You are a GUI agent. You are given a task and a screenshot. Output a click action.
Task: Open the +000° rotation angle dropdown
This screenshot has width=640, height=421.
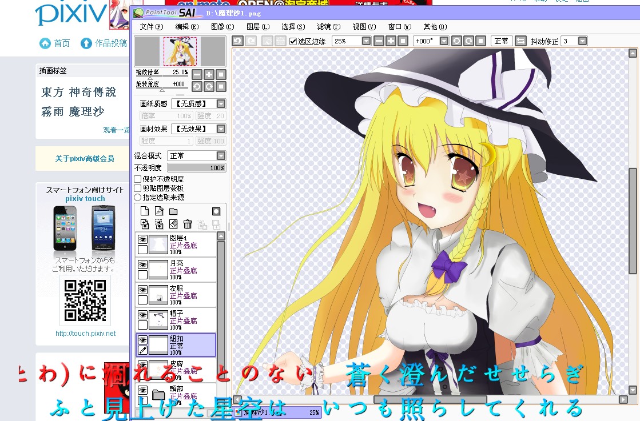pos(444,41)
